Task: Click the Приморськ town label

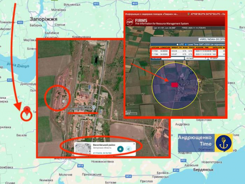Action: pos(160,177)
